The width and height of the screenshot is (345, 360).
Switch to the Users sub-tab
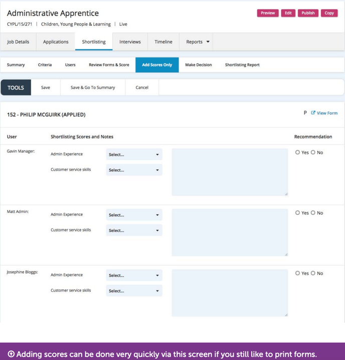click(70, 65)
